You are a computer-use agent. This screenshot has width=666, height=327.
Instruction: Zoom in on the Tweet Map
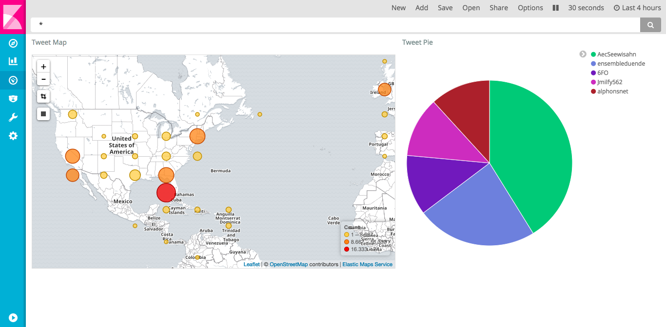coord(43,67)
